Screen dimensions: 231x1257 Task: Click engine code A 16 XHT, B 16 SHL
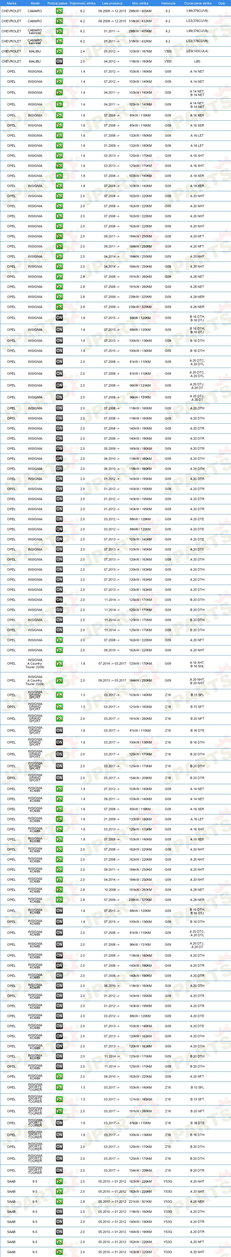tap(197, 664)
